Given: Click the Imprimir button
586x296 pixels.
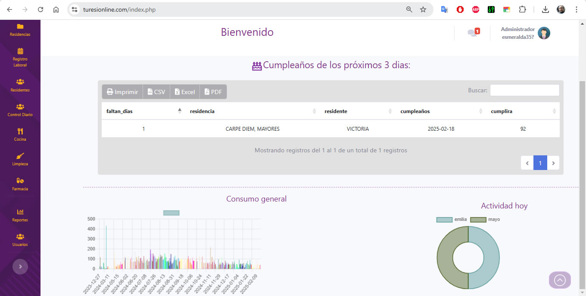Looking at the screenshot, I should (x=122, y=92).
